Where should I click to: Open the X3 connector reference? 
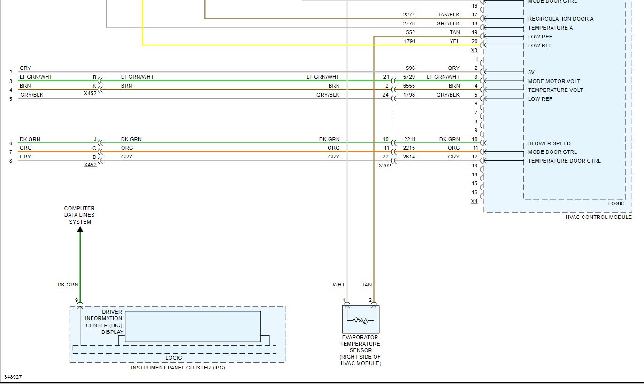pos(474,50)
